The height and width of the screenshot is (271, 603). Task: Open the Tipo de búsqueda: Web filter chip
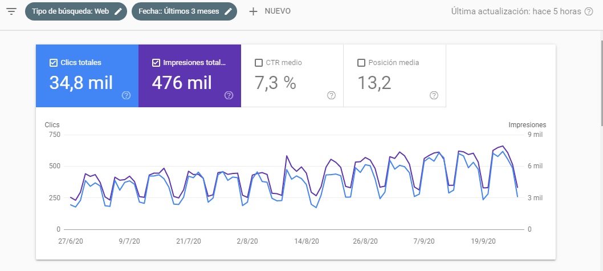pyautogui.click(x=76, y=11)
